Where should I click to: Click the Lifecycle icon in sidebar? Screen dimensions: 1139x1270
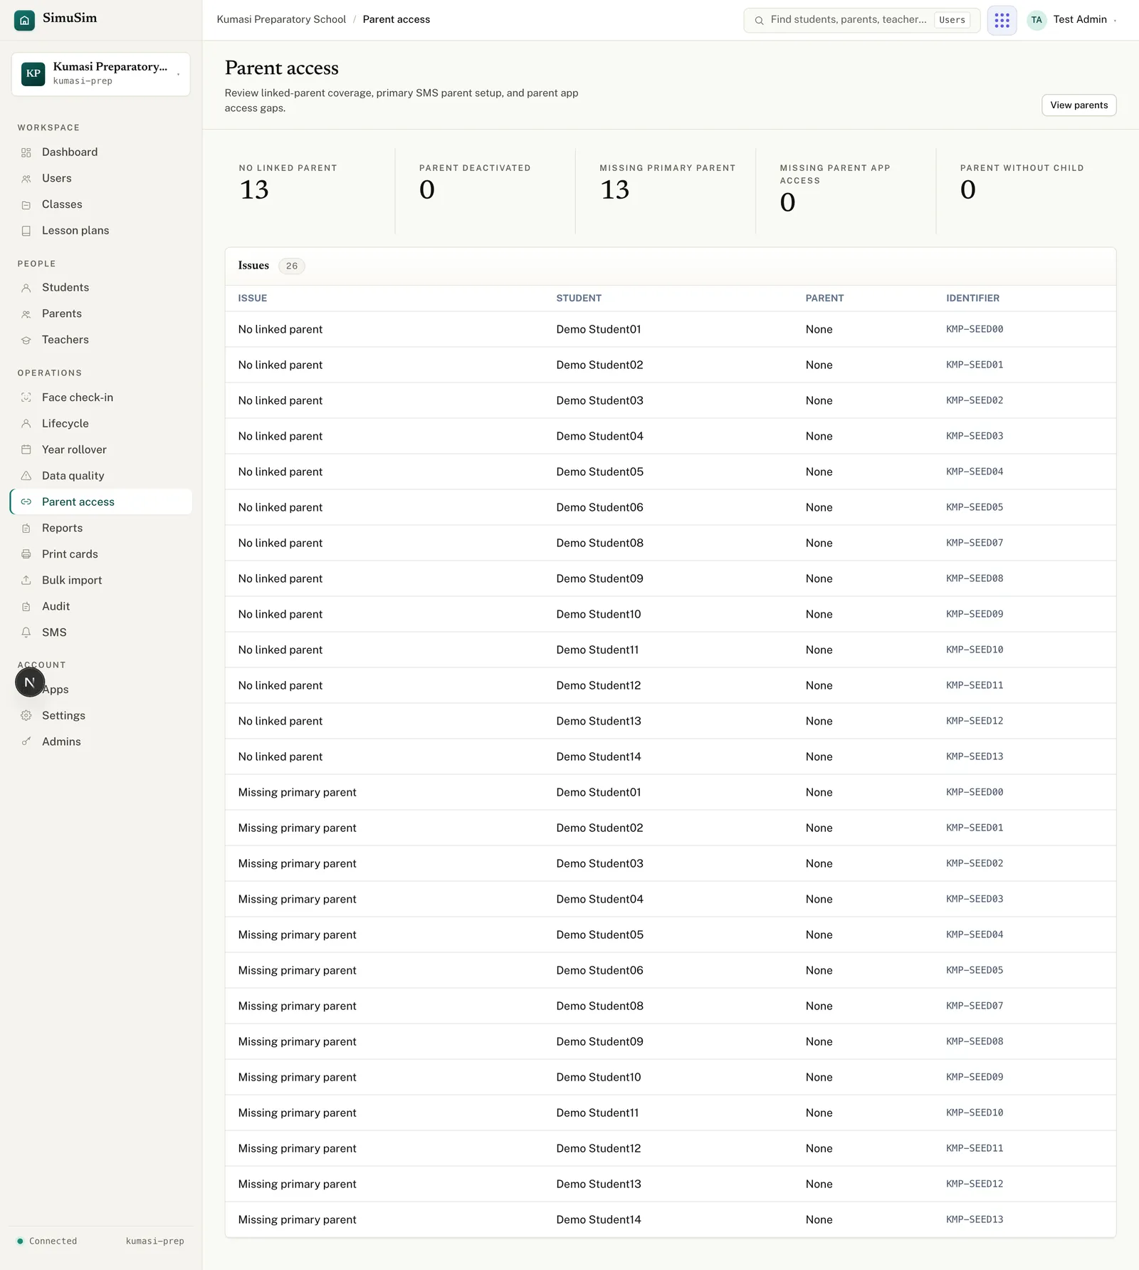point(26,424)
